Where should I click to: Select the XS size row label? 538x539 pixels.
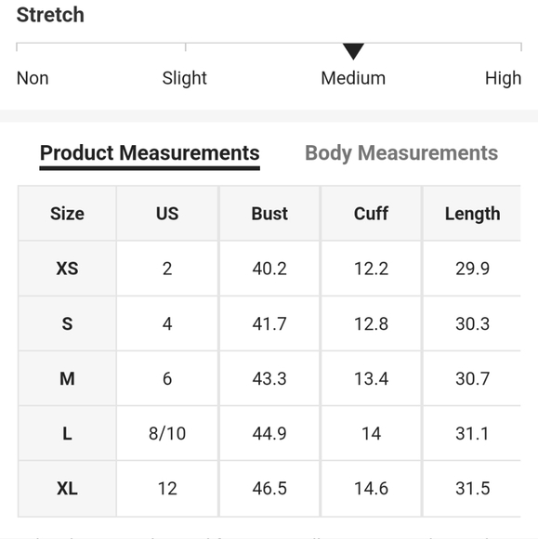67,269
